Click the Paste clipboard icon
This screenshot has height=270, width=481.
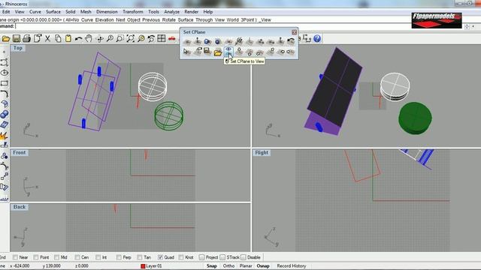68,38
